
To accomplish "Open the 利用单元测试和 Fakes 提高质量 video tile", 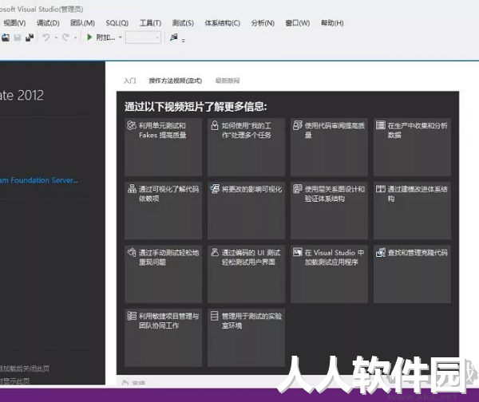I will (x=163, y=147).
